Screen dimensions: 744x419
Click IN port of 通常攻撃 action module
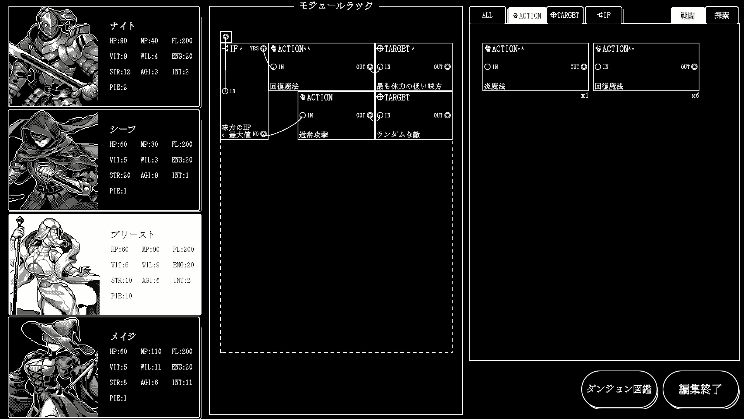click(x=303, y=115)
